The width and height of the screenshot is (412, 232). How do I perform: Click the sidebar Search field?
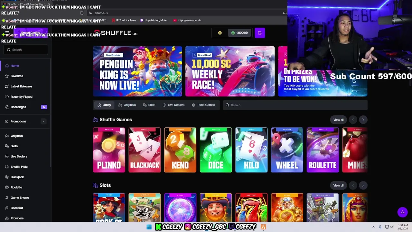tap(25, 50)
